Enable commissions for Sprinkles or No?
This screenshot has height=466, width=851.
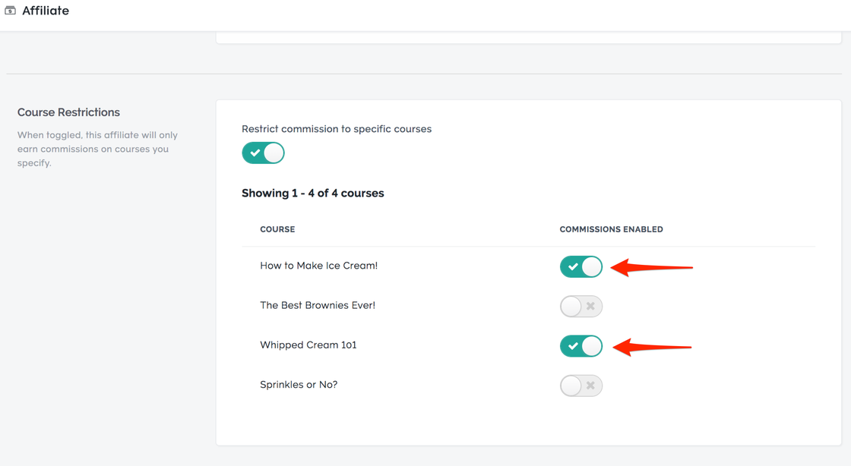(581, 386)
